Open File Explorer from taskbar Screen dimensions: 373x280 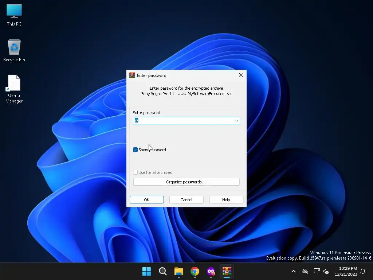[x=178, y=271]
